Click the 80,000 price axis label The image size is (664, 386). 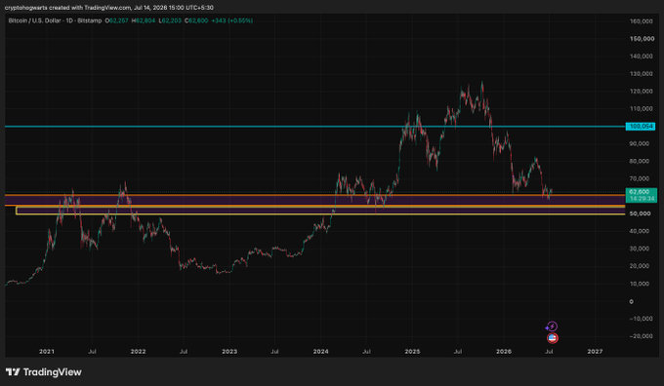pos(639,161)
